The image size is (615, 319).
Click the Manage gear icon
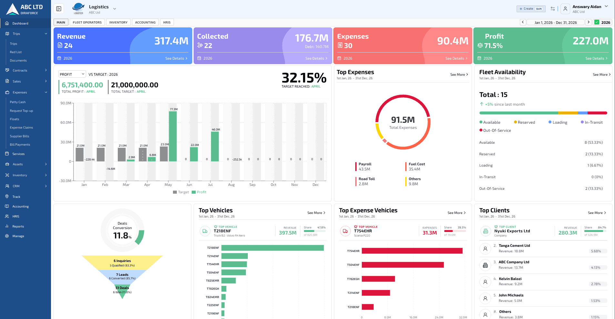(x=7, y=236)
